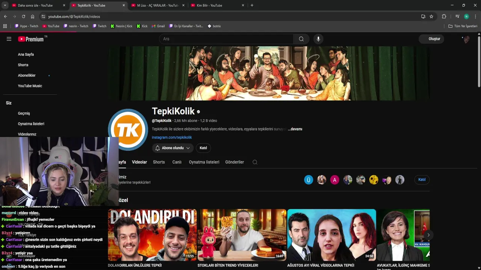Open site information icon in address bar
Image resolution: width=481 pixels, height=270 pixels.
point(43,16)
